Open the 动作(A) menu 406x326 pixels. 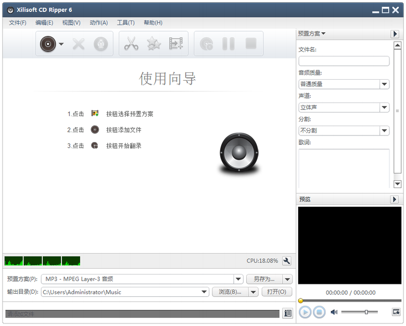click(x=99, y=23)
